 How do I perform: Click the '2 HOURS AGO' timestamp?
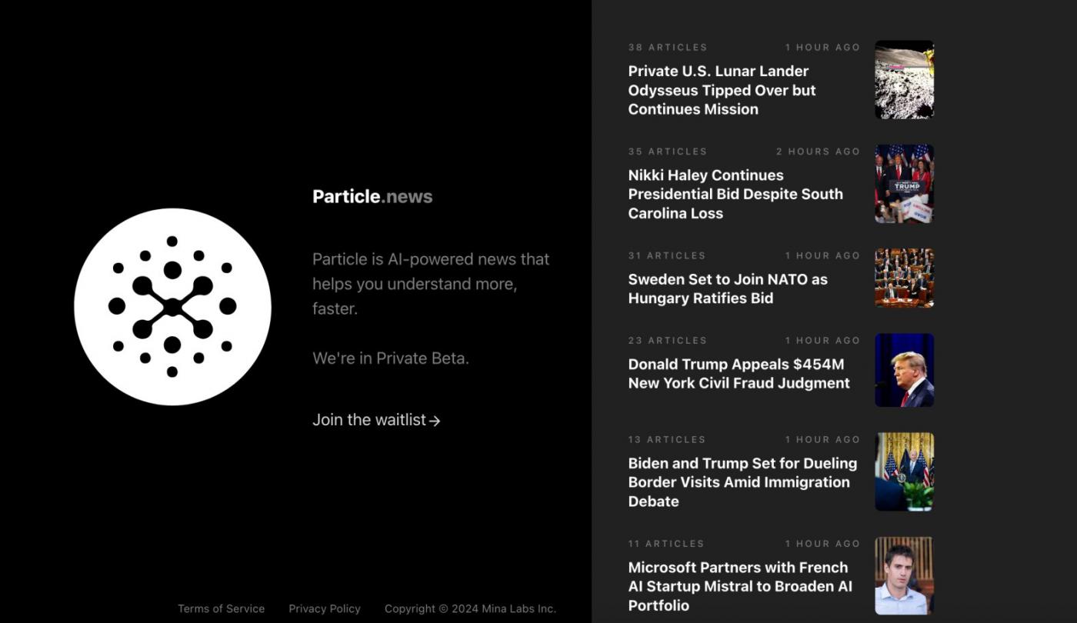pos(818,152)
